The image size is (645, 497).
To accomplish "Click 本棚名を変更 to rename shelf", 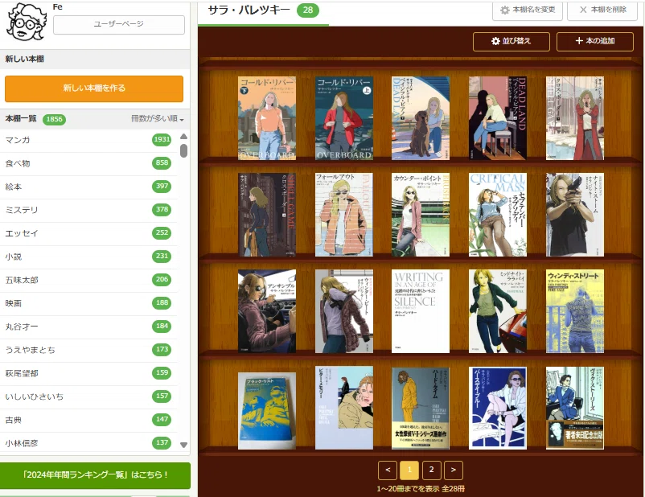I will [x=528, y=10].
